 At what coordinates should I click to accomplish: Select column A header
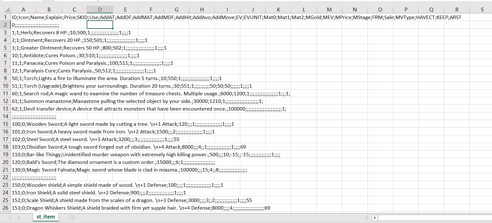tap(23, 10)
